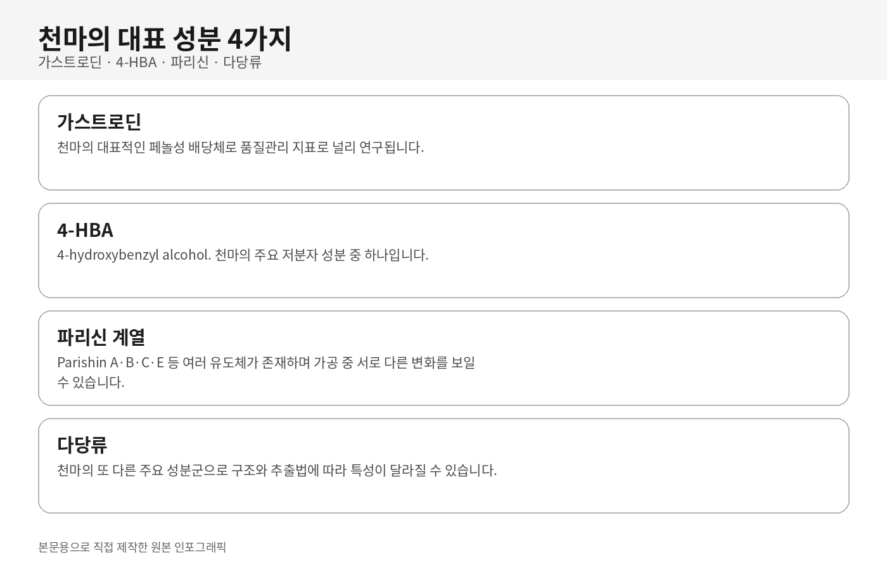The image size is (887, 570).
Task: Select the 가스트로딘 description about 페놀성 배당체
Action: [x=240, y=147]
